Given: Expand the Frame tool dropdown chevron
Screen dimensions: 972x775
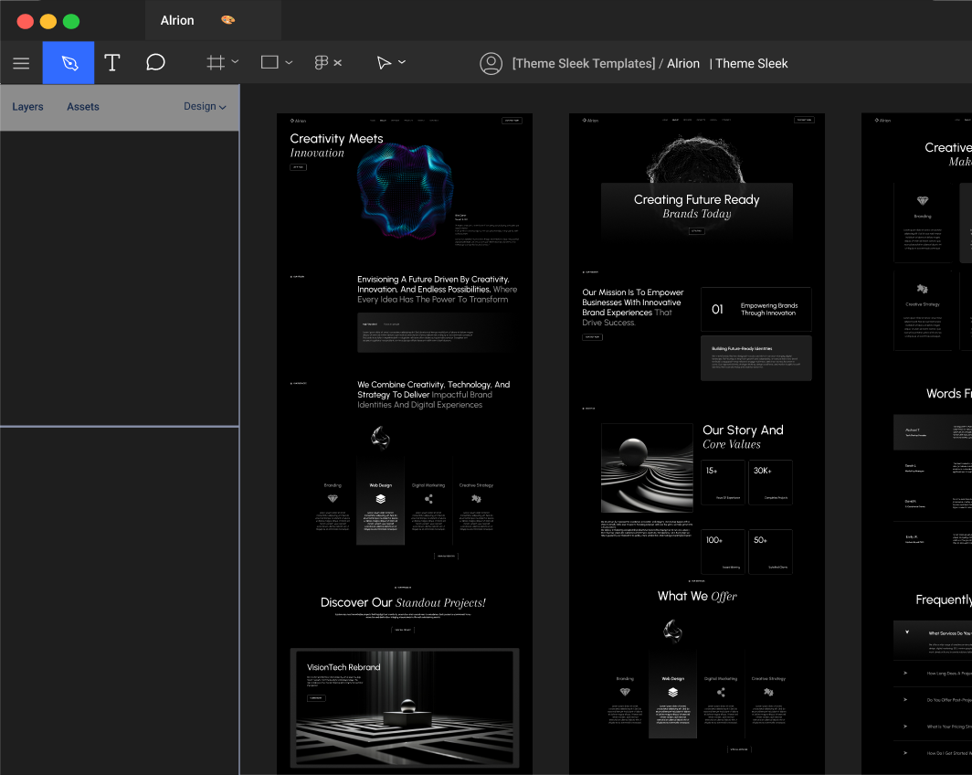Looking at the screenshot, I should [236, 62].
